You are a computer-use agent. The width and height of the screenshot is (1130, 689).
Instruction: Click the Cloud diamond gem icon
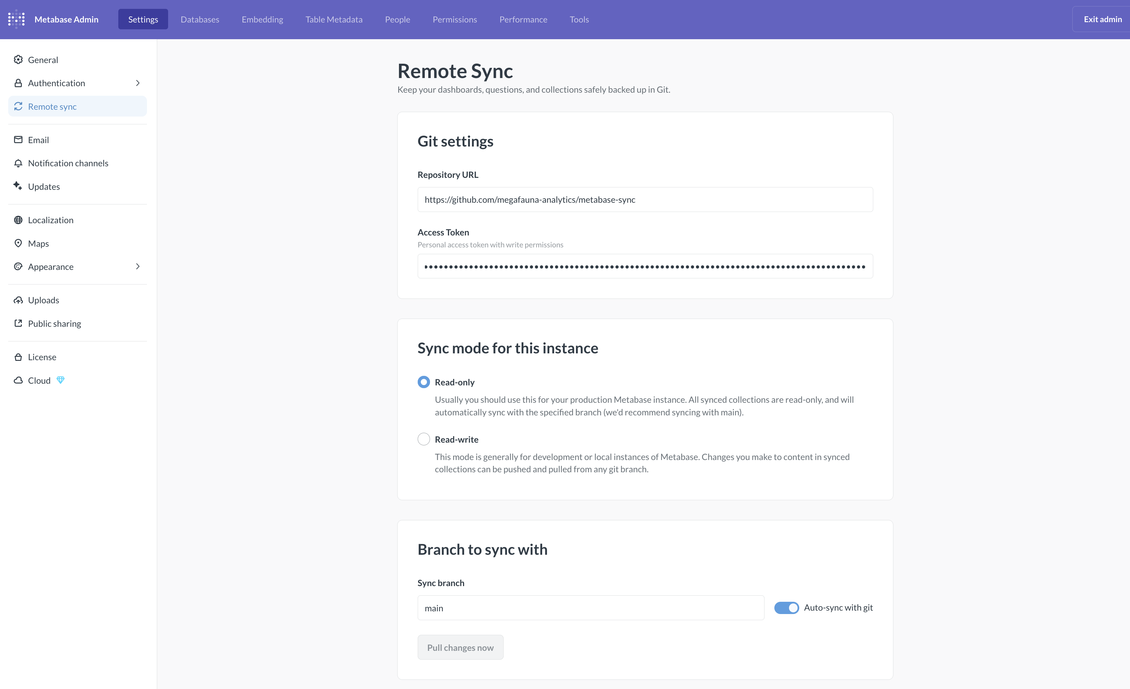click(61, 380)
